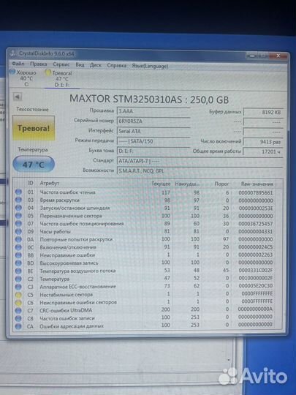Viewport: 296px width, 395px height.
Task: Click the Raw-значения column header
Action: (x=257, y=184)
